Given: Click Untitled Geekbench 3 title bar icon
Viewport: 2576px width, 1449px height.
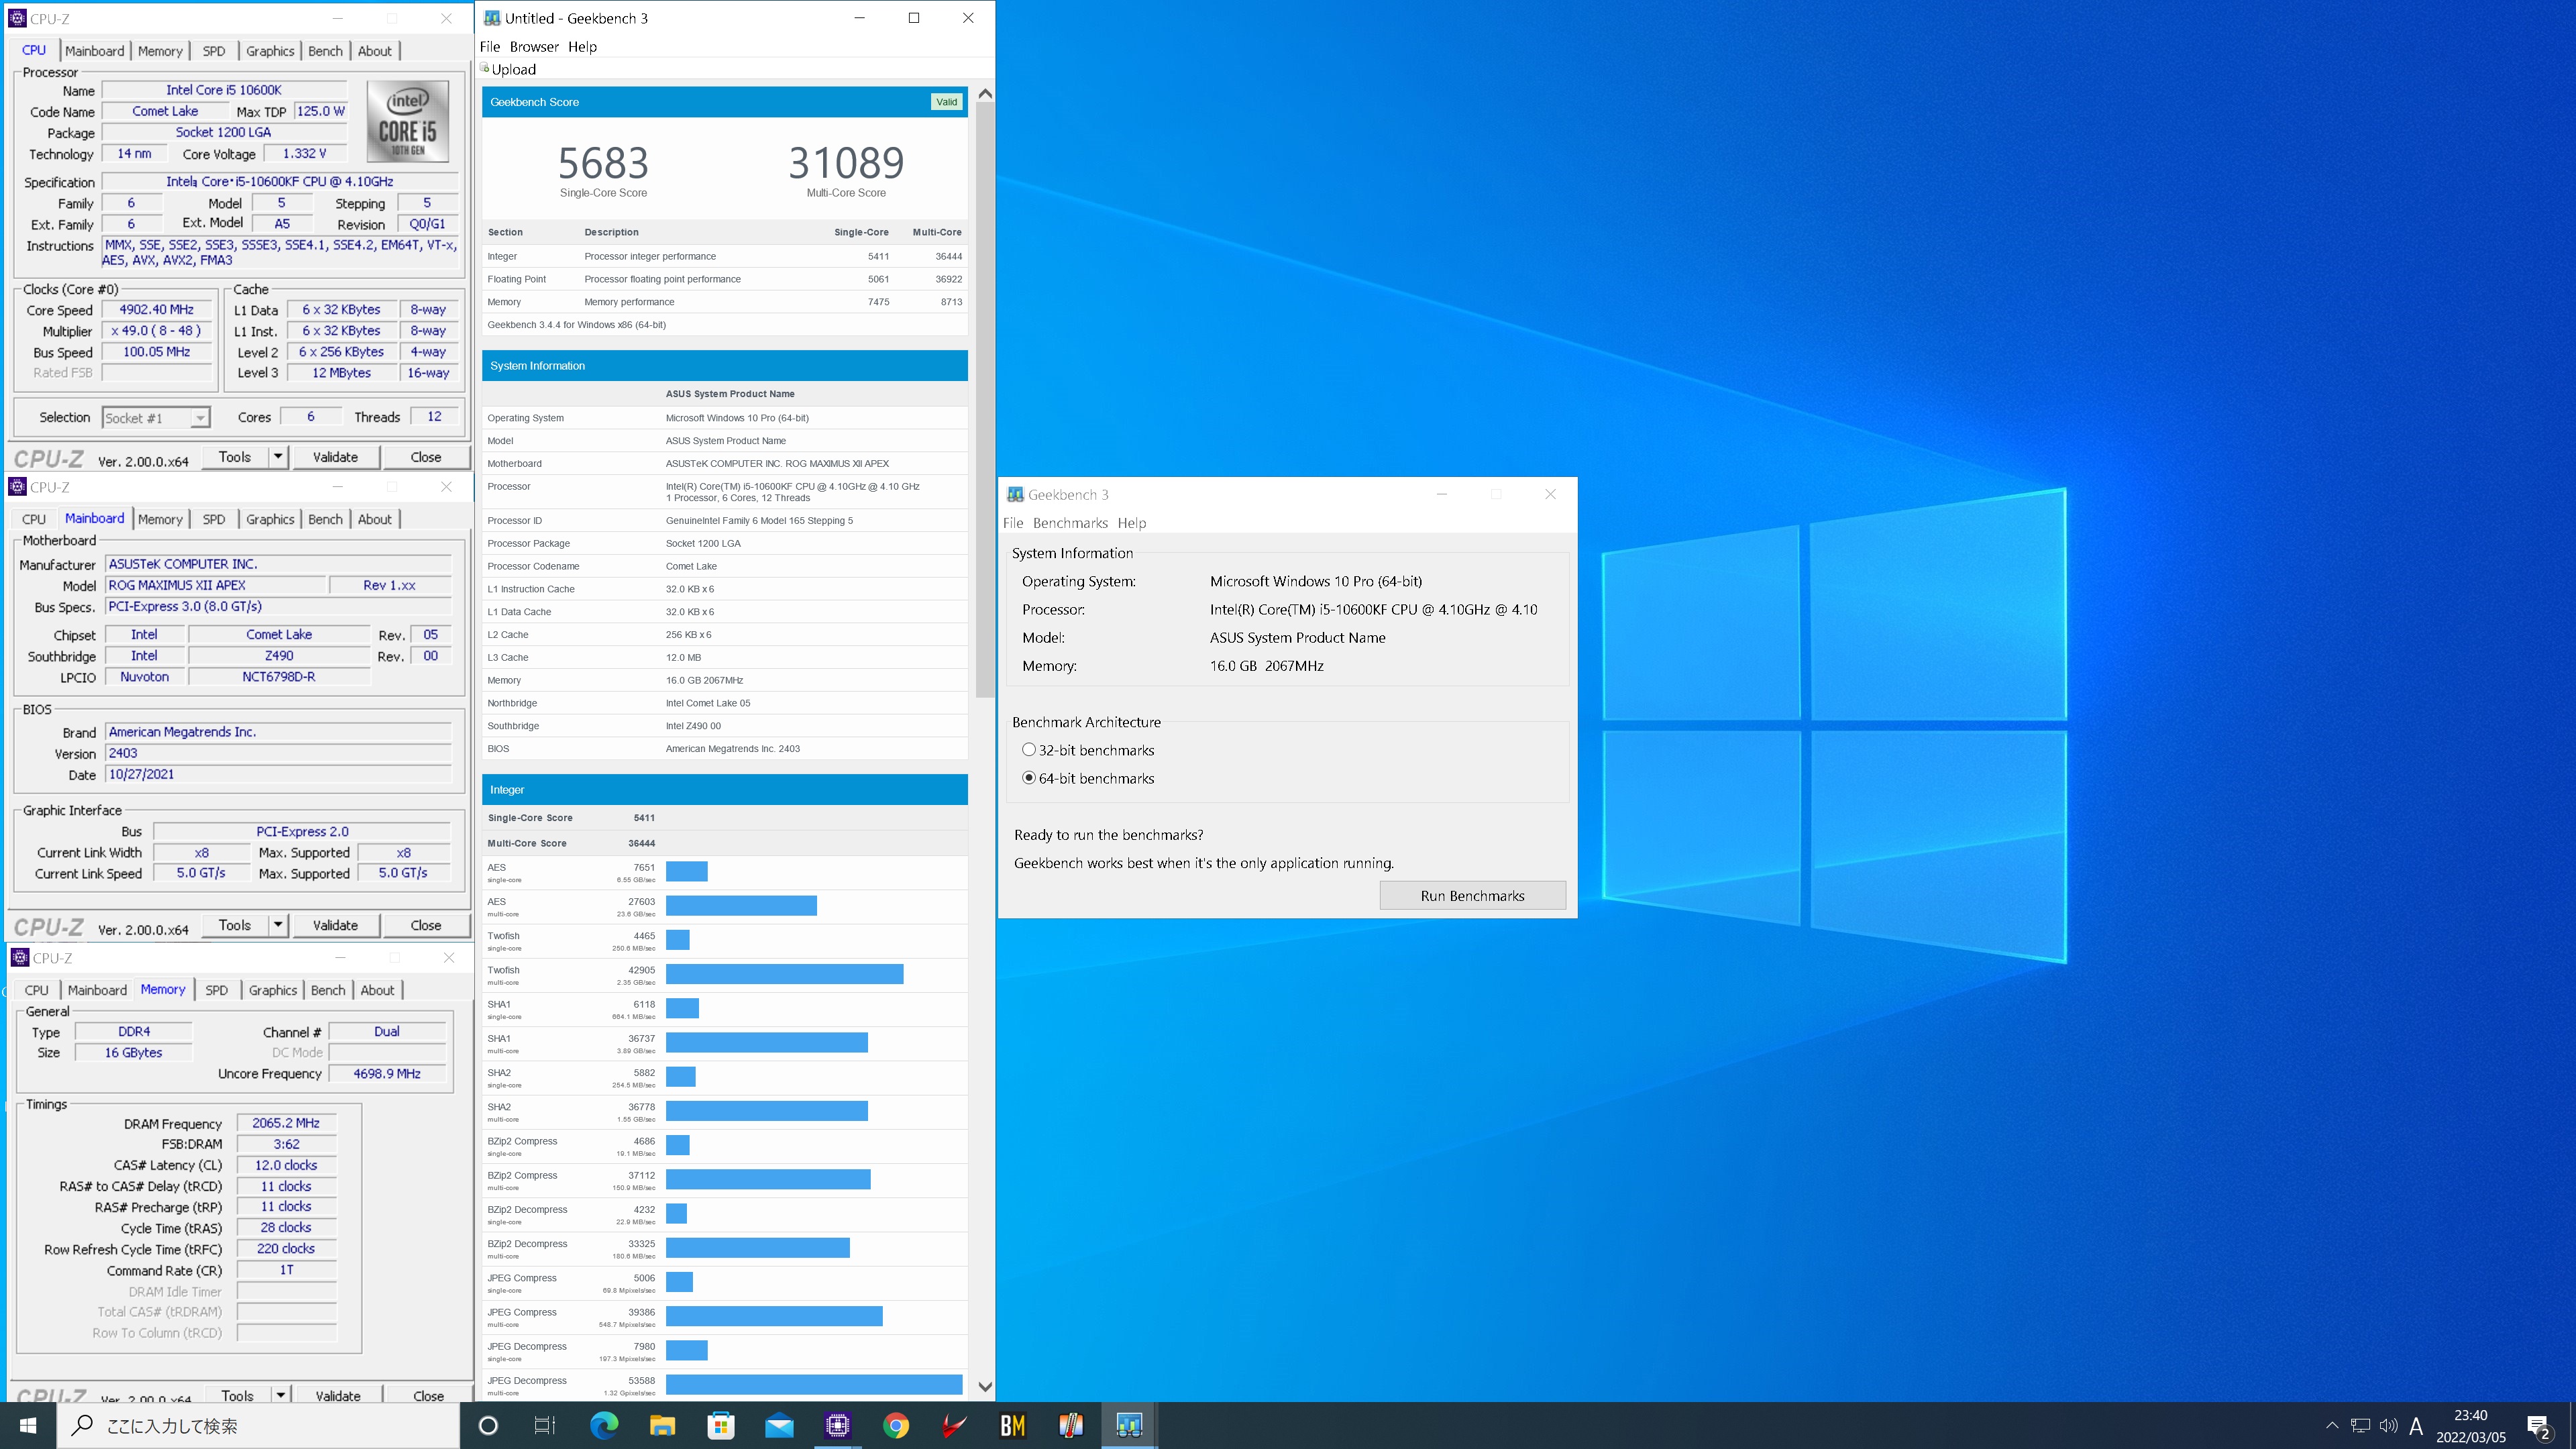Looking at the screenshot, I should click(x=492, y=18).
